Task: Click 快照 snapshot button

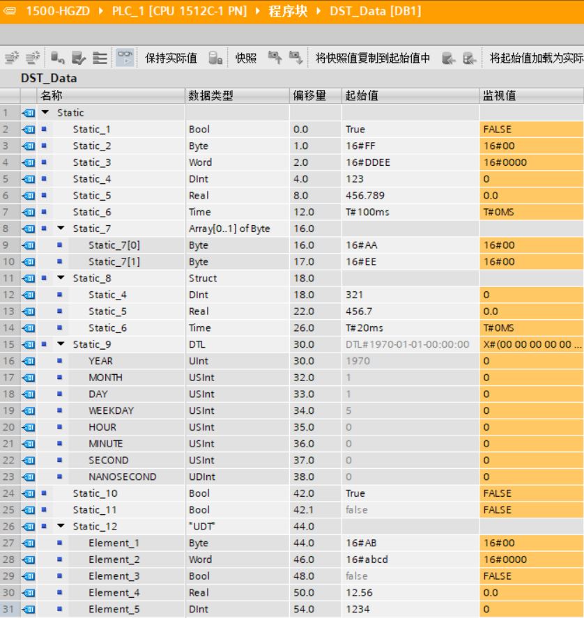Action: pos(246,58)
